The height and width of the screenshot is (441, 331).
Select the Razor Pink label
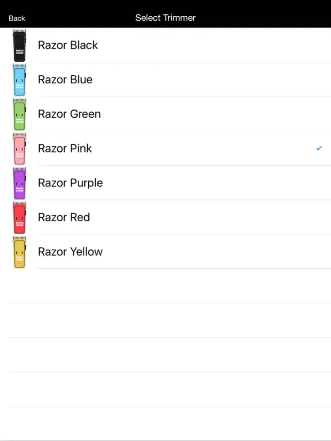coord(65,148)
